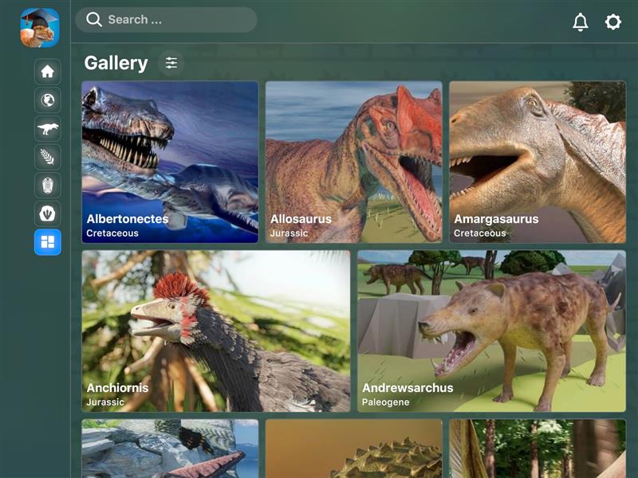Open the Andrewsarchus gallery card

[x=491, y=331]
